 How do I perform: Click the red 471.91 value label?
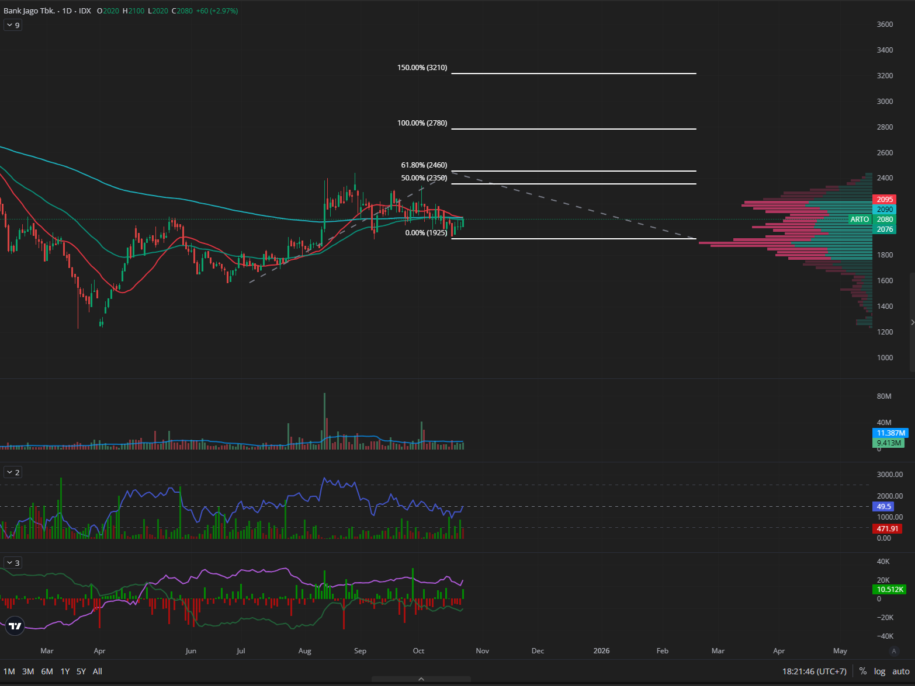click(887, 529)
